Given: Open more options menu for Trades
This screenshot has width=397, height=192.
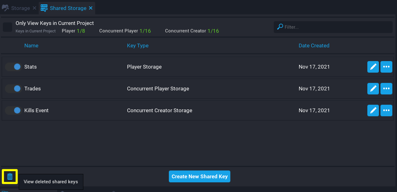Looking at the screenshot, I should pos(386,89).
